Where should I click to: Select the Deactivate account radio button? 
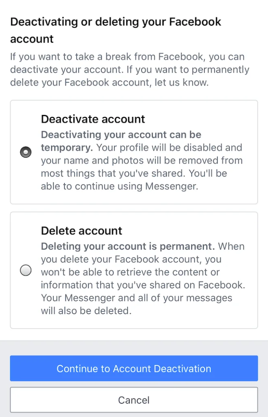tap(26, 152)
